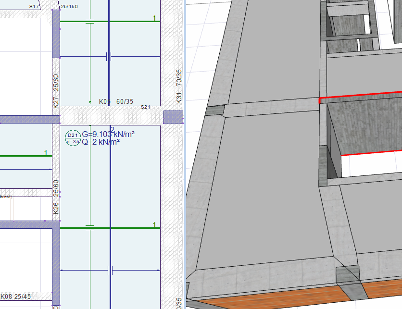Select the purple column right of S21
The image size is (402, 309).
pyautogui.click(x=173, y=117)
